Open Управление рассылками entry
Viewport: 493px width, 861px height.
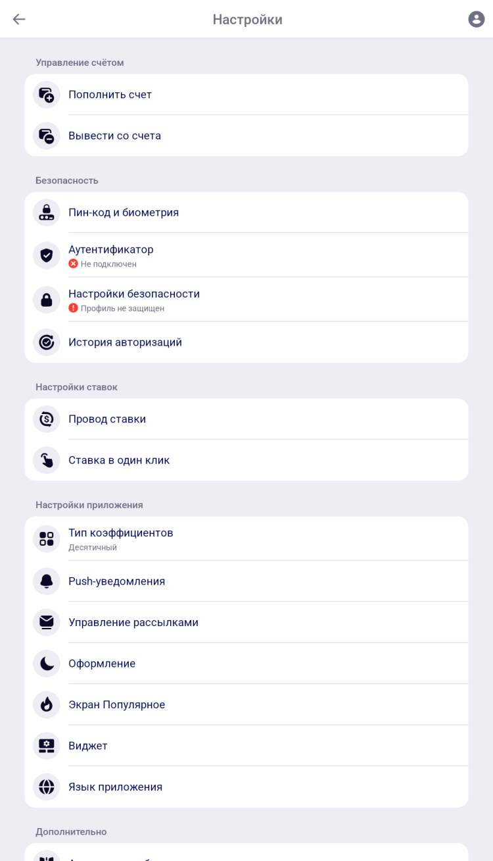[133, 622]
